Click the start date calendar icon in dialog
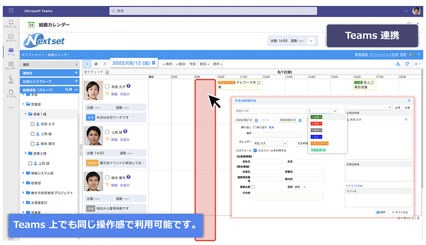Viewport: 426px width, 245px height. 256,120
